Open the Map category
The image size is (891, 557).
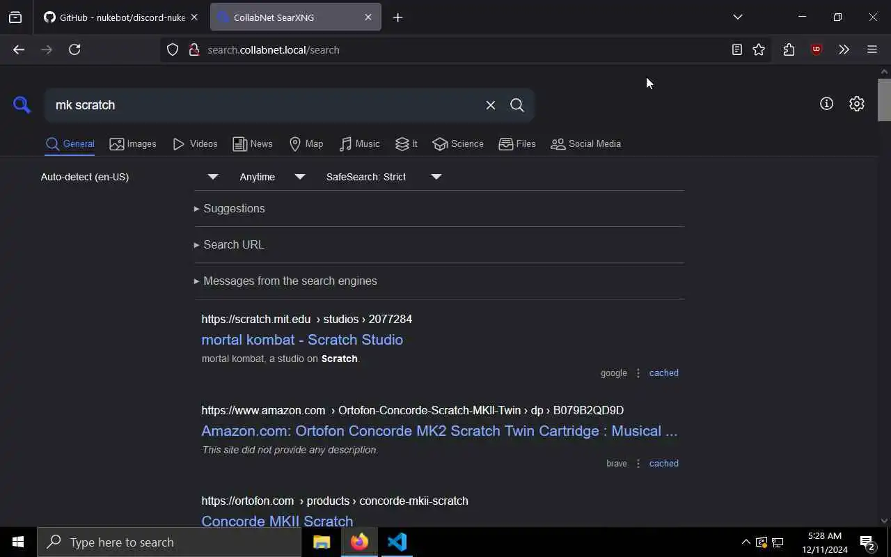(x=306, y=144)
